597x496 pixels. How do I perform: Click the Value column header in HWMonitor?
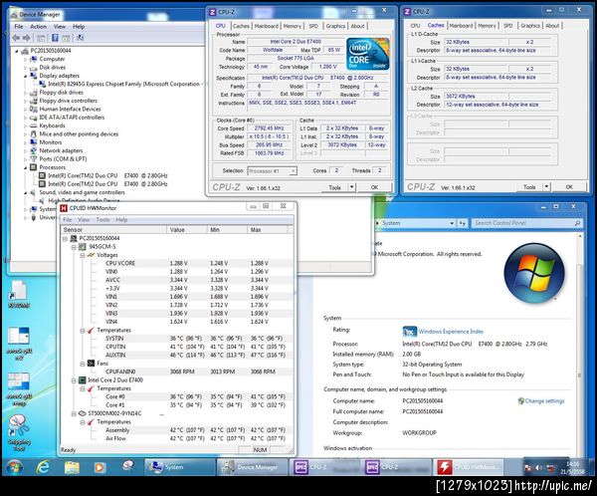coord(187,229)
